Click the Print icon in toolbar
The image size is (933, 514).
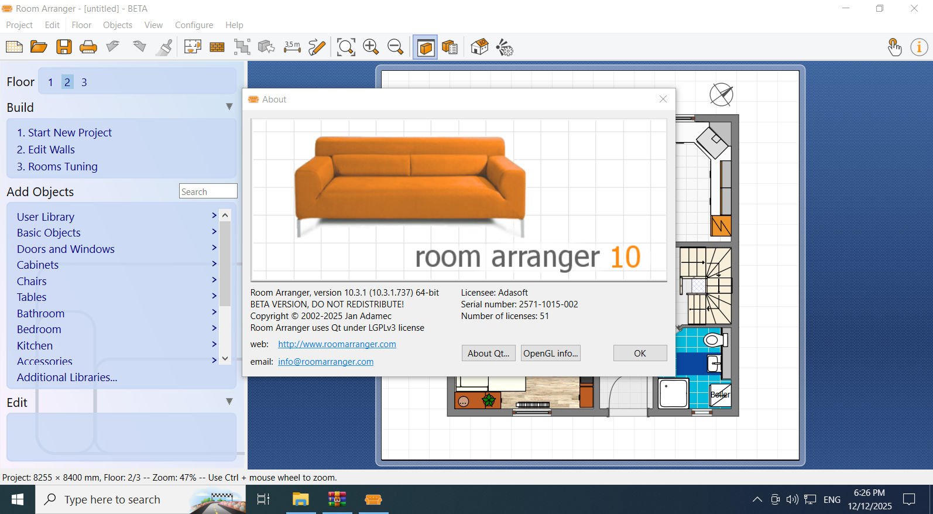click(88, 47)
